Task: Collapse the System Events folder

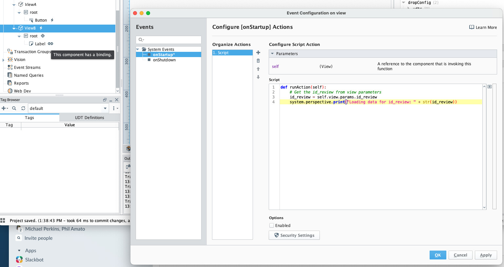Action: (x=138, y=49)
